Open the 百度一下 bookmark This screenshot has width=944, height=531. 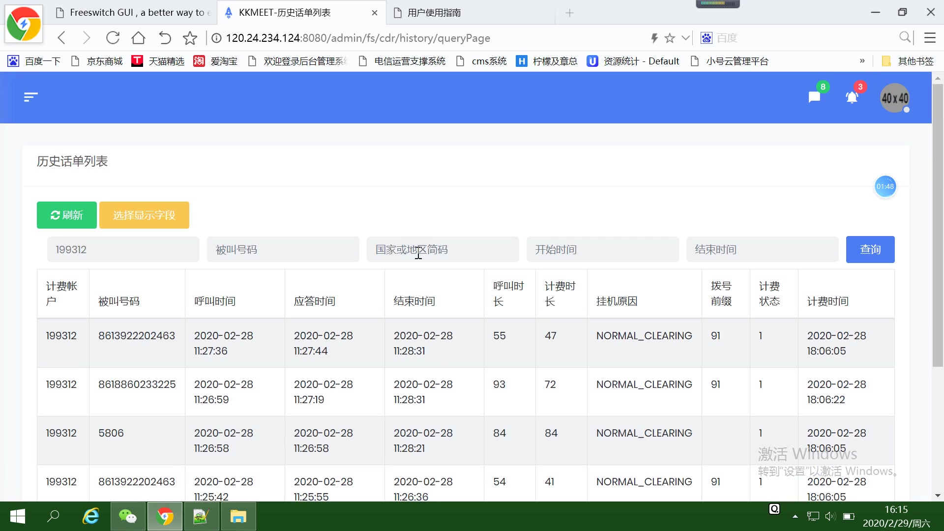[x=34, y=61]
